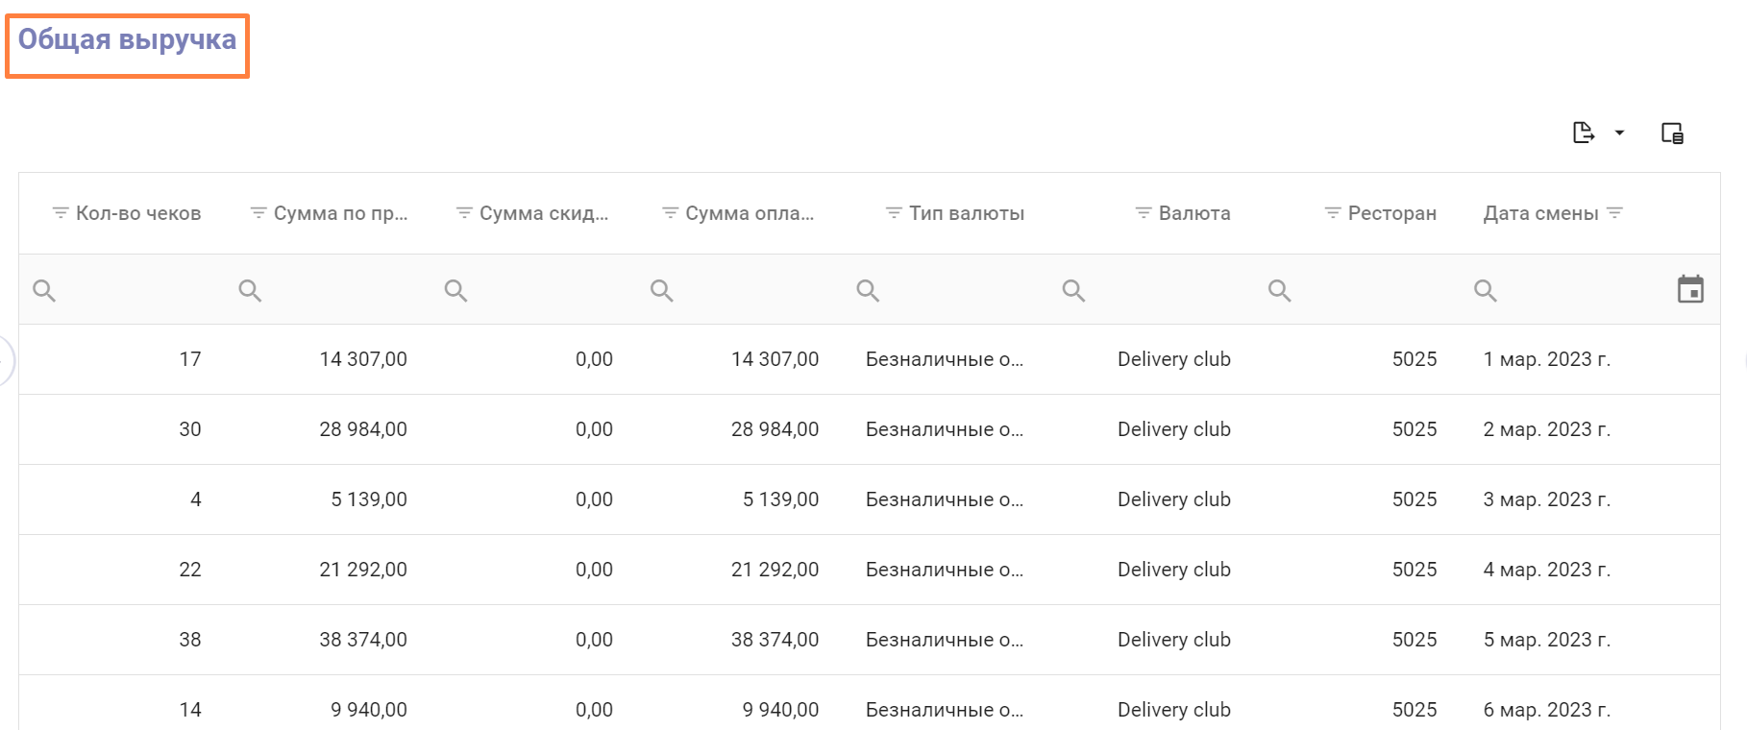The image size is (1747, 730).
Task: Expand the export dropdown arrow
Action: tap(1619, 133)
